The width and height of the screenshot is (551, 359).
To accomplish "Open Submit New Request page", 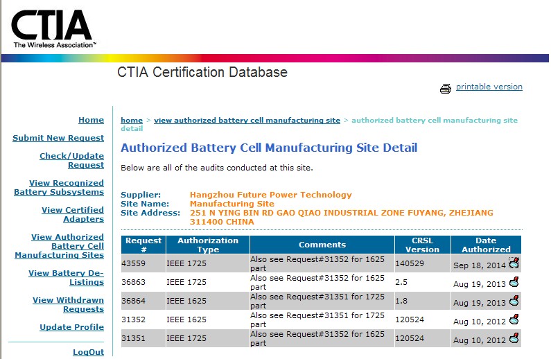I will 58,138.
